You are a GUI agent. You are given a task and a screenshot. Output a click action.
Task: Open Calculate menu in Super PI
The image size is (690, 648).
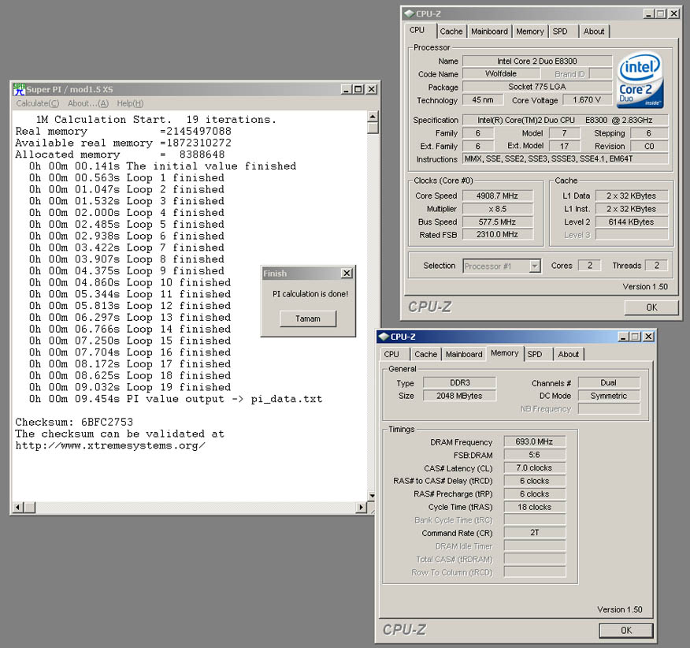(x=37, y=103)
